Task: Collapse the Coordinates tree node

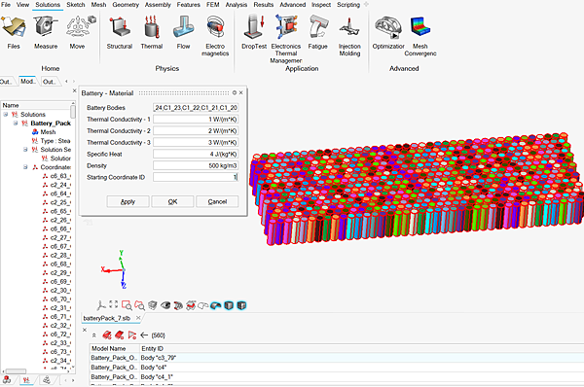Action: click(25, 167)
